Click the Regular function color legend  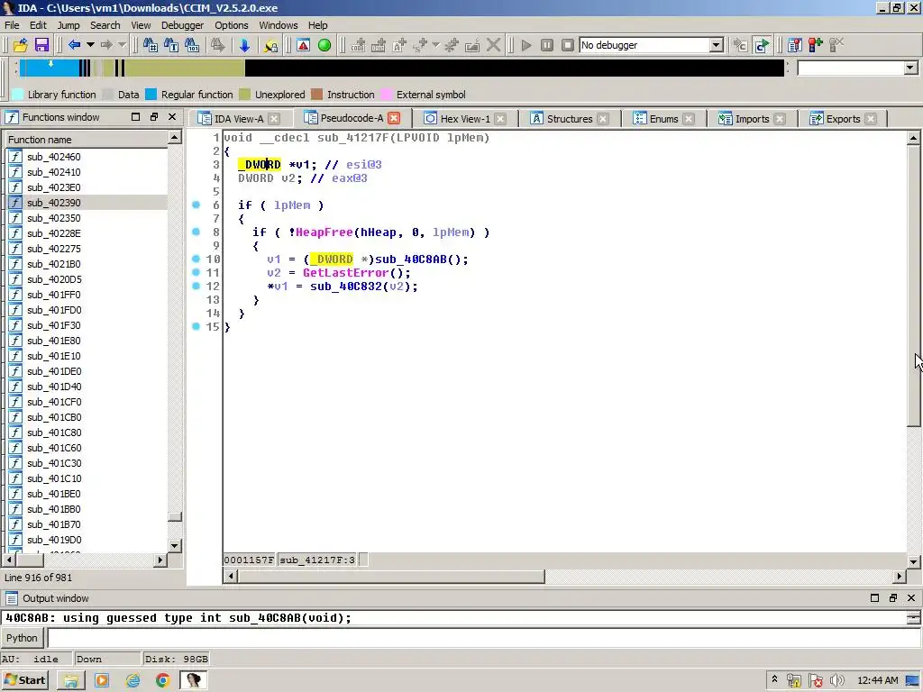pos(151,95)
